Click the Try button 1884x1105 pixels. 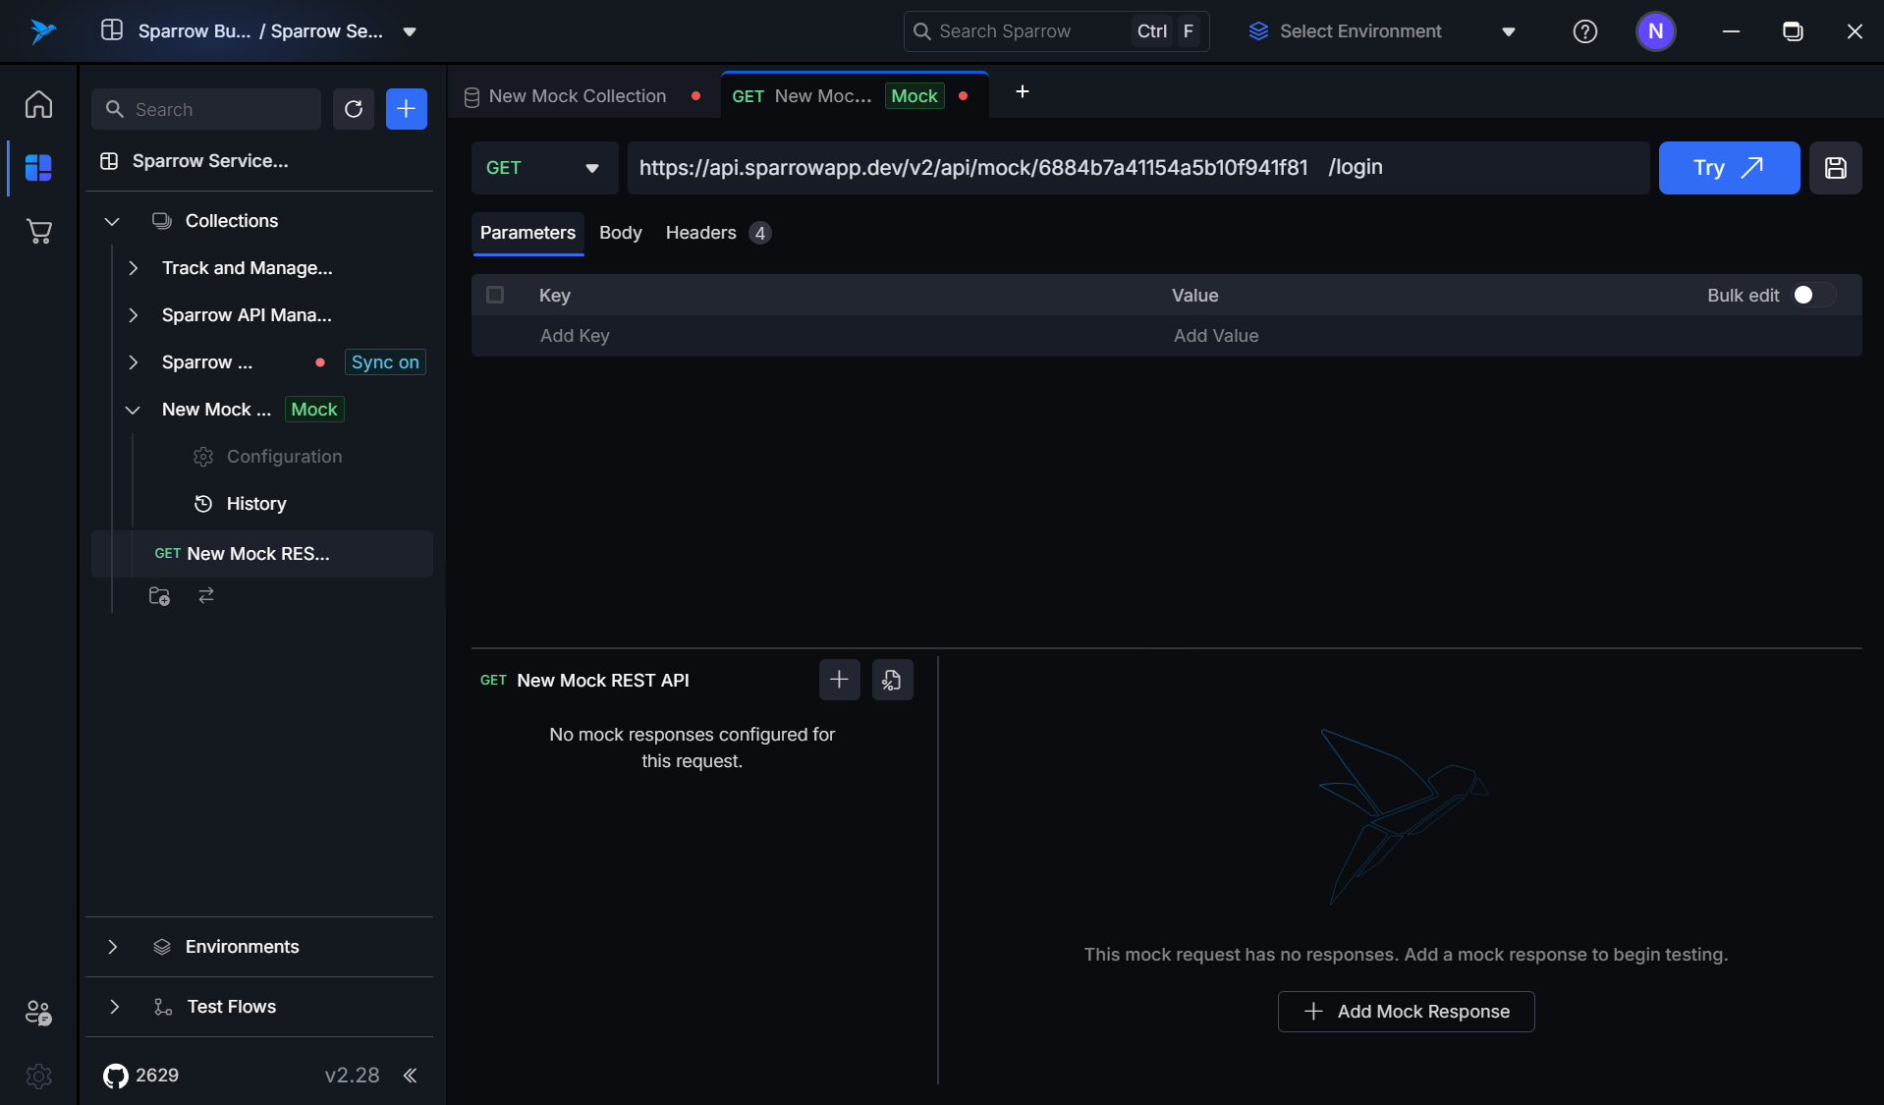[1729, 168]
